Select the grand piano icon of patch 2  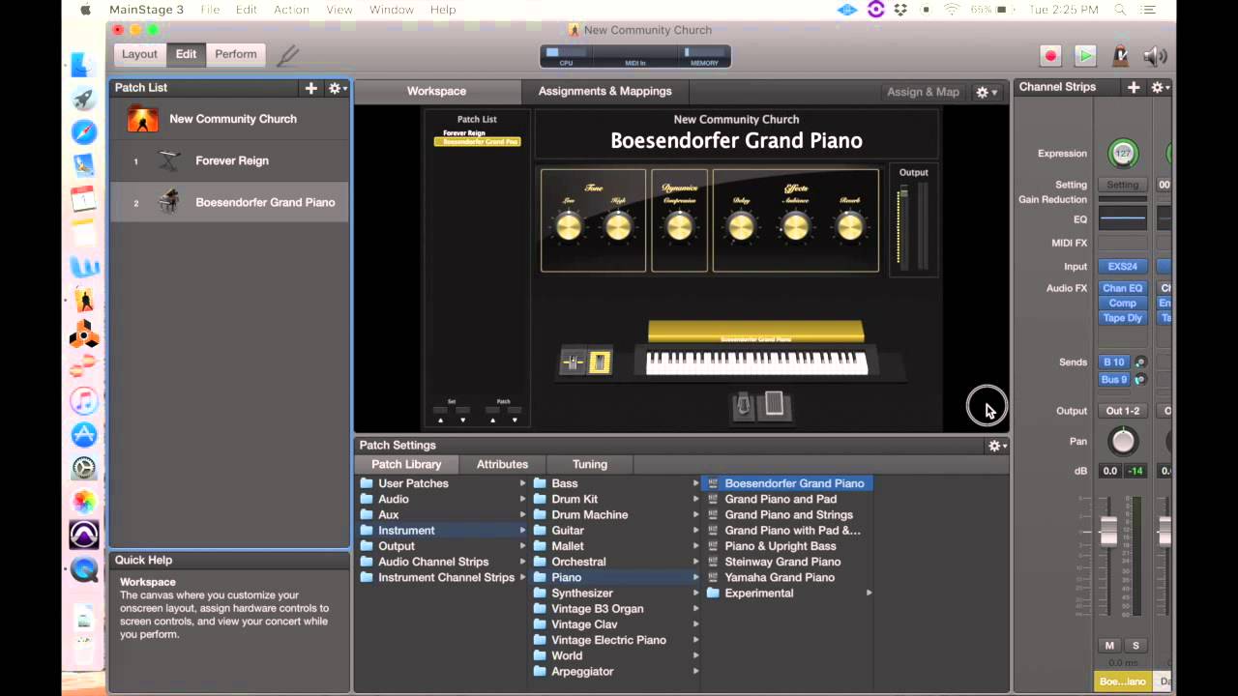coord(169,202)
